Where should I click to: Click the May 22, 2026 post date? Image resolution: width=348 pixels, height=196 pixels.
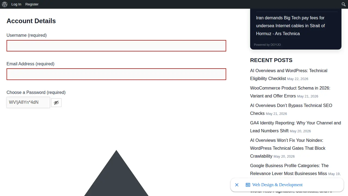pyautogui.click(x=298, y=79)
